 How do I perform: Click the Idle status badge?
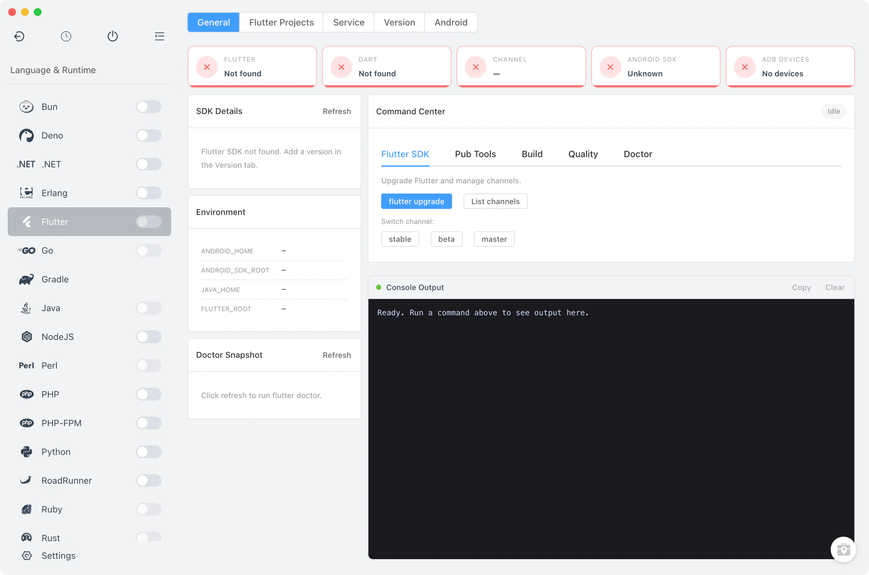coord(833,111)
